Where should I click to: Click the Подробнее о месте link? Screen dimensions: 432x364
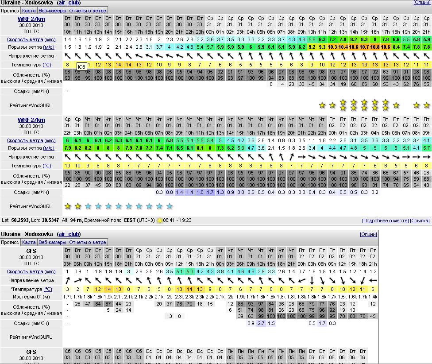[x=385, y=221]
